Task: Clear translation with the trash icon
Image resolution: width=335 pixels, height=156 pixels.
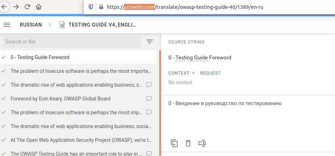Action: (x=188, y=143)
